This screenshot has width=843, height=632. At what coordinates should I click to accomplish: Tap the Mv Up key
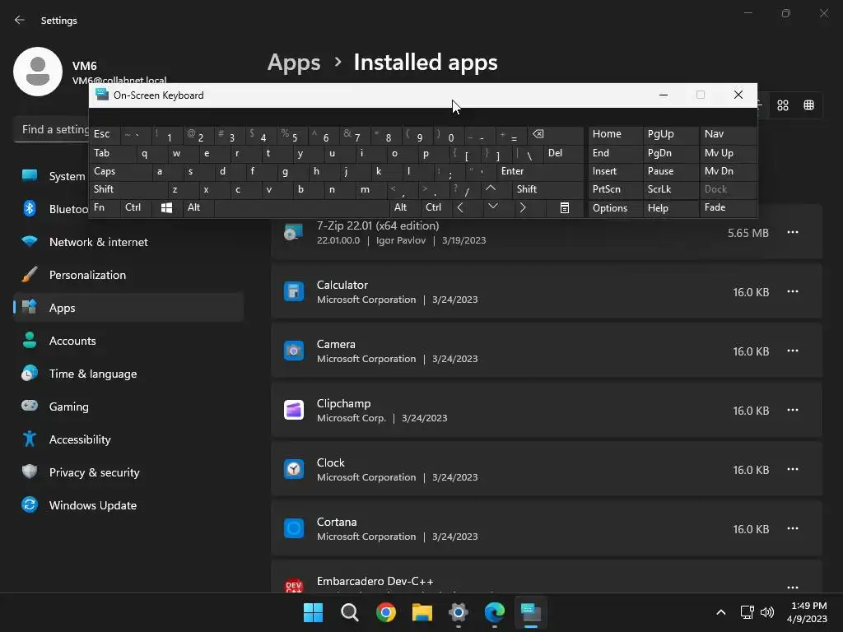(x=728, y=153)
